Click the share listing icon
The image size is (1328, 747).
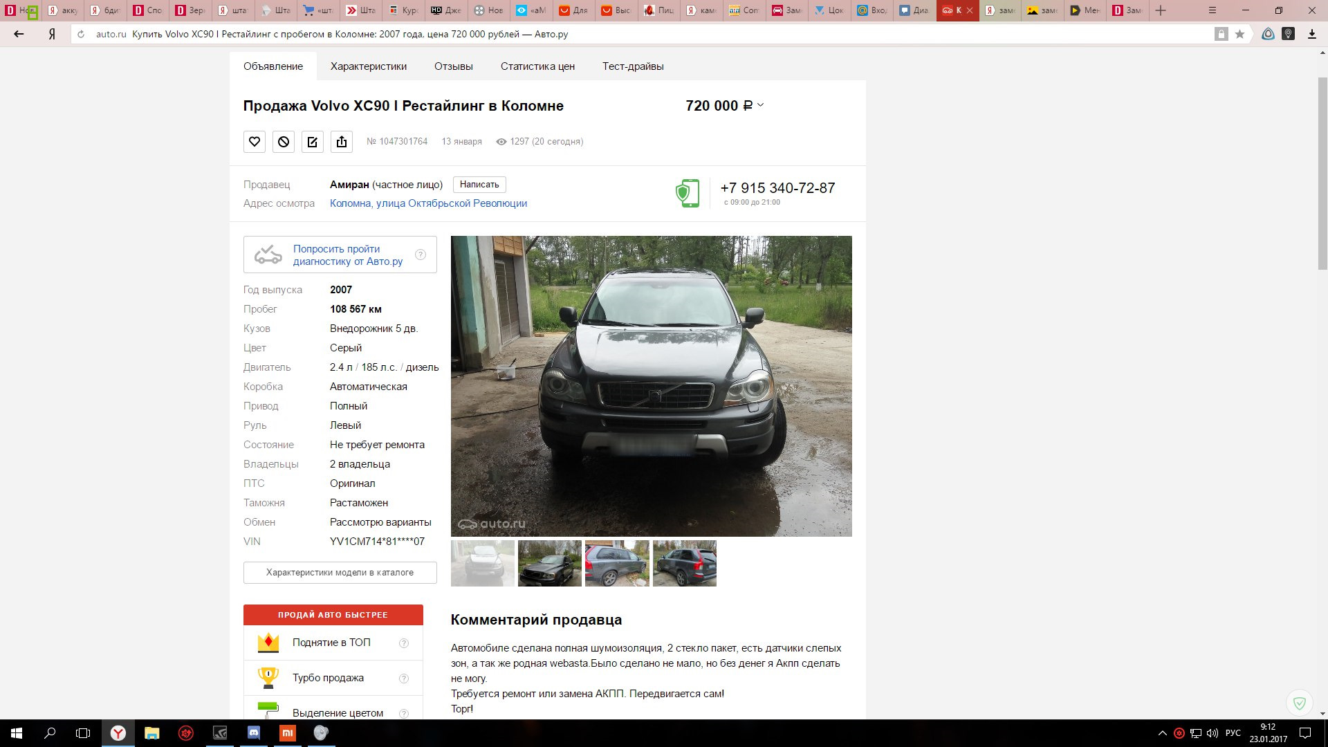pyautogui.click(x=342, y=142)
